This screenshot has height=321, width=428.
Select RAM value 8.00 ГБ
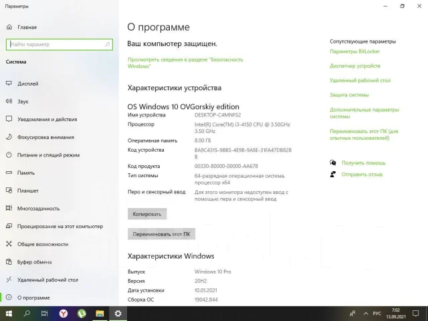pyautogui.click(x=203, y=140)
